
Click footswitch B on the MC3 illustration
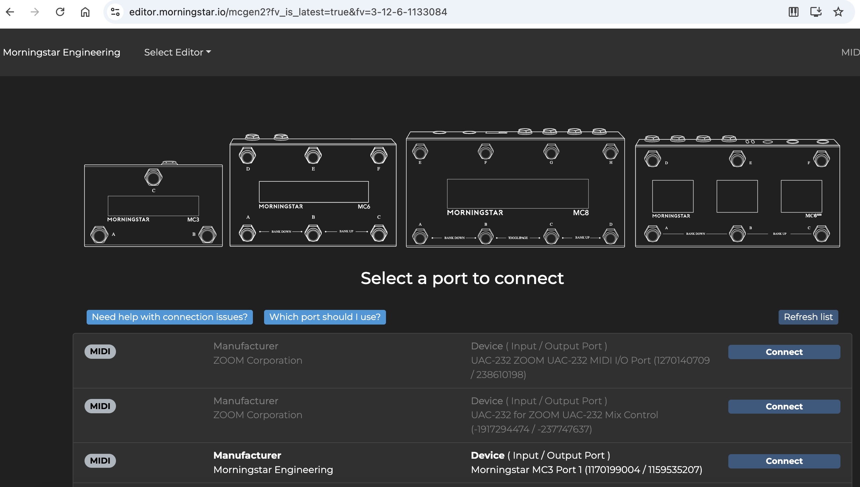click(x=207, y=234)
